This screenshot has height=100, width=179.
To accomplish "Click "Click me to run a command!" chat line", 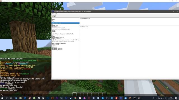I will [x=13, y=82].
